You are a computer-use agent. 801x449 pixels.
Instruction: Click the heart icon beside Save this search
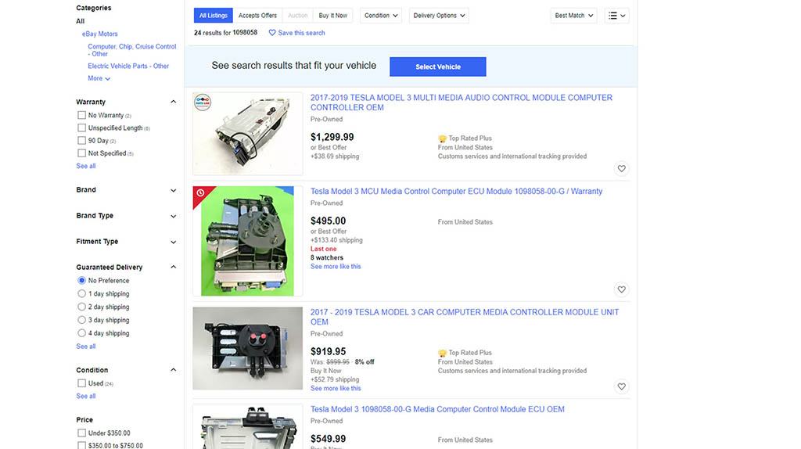click(x=272, y=33)
